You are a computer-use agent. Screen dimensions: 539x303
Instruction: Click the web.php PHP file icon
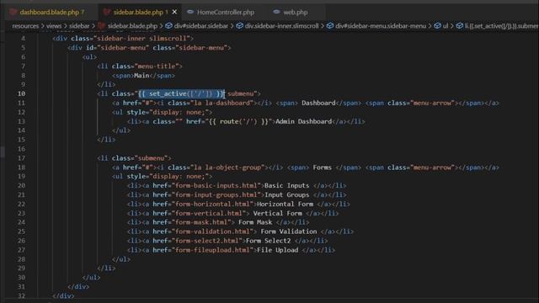276,12
